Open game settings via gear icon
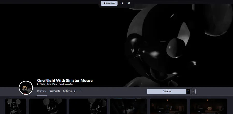233x114 pixels. click(122, 3)
